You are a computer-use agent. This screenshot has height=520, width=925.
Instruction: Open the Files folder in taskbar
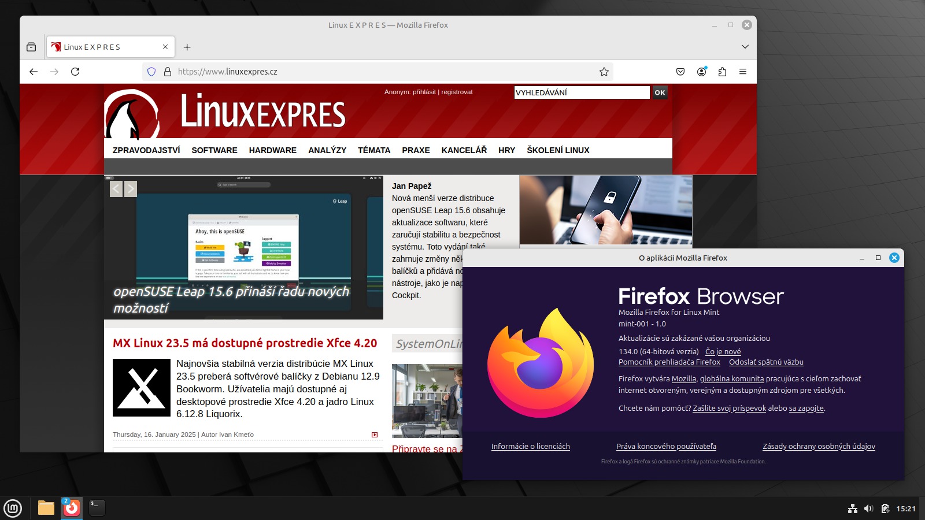pos(46,508)
